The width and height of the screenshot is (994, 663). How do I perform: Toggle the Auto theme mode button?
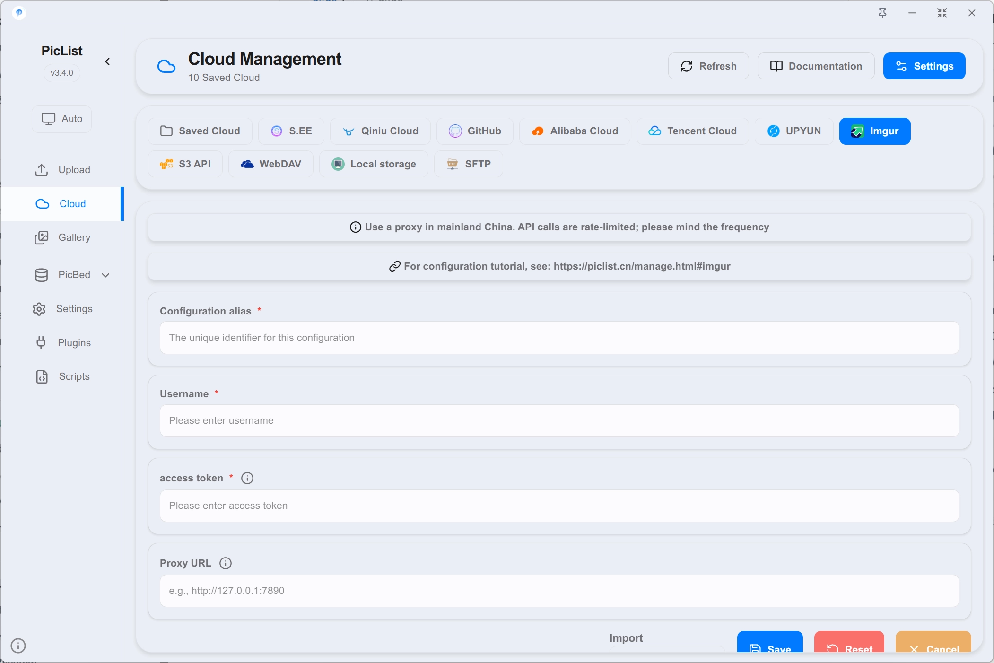(62, 119)
